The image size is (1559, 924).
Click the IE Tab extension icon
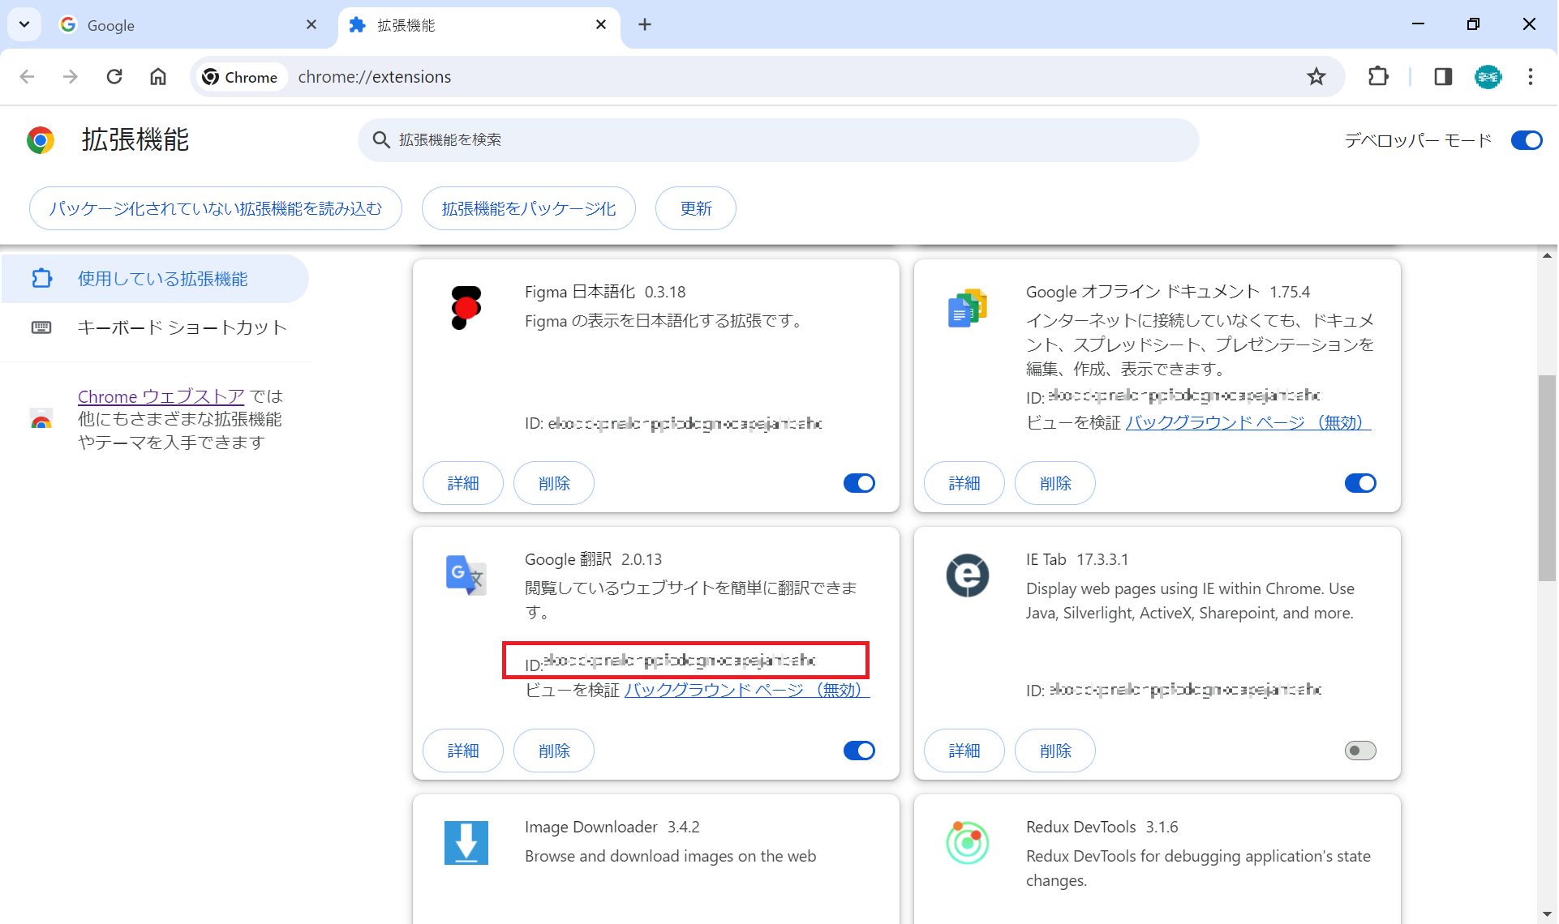click(967, 575)
